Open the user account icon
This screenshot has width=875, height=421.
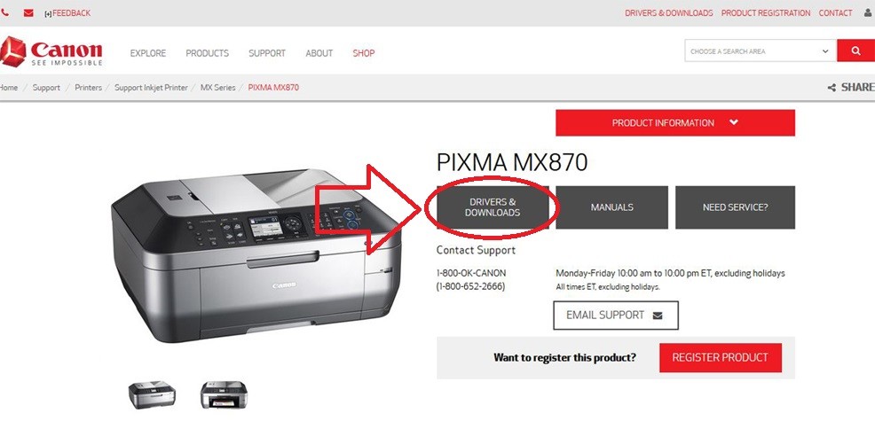pos(867,12)
